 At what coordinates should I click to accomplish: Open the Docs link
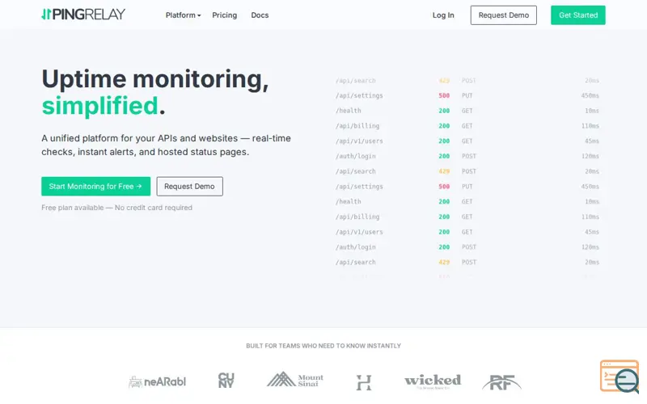(x=260, y=15)
